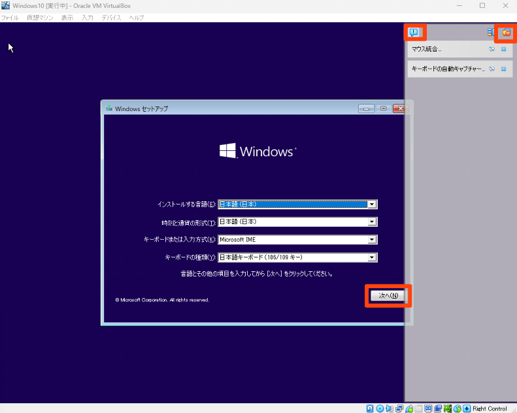Viewport: 517px width, 413px height.
Task: Click the network adapters status bar icon
Action: tap(399, 408)
